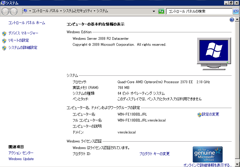Image resolution: width=240 pixels, height=167 pixels.
Task: Click the Windows monitor logo image
Action: click(214, 54)
